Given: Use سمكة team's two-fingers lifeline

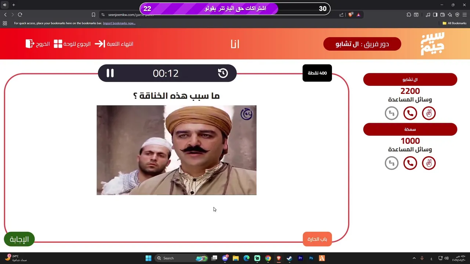Looking at the screenshot, I should click(x=429, y=163).
